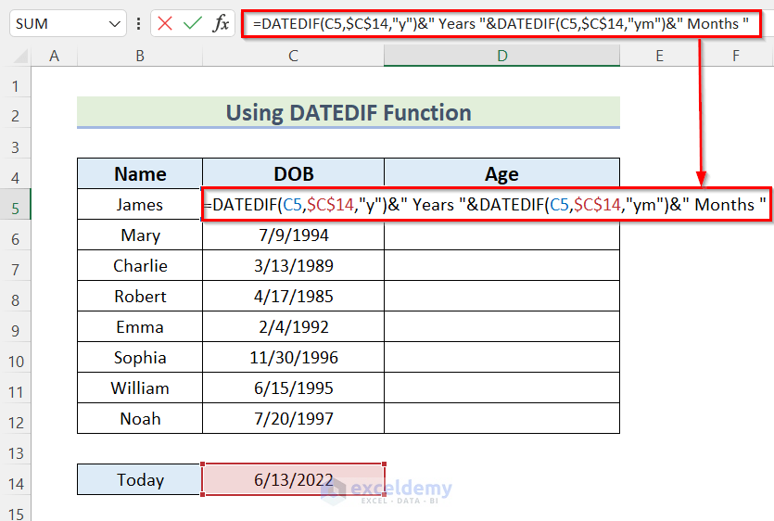Select row 5 header
Image resolution: width=774 pixels, height=521 pixels.
point(15,205)
